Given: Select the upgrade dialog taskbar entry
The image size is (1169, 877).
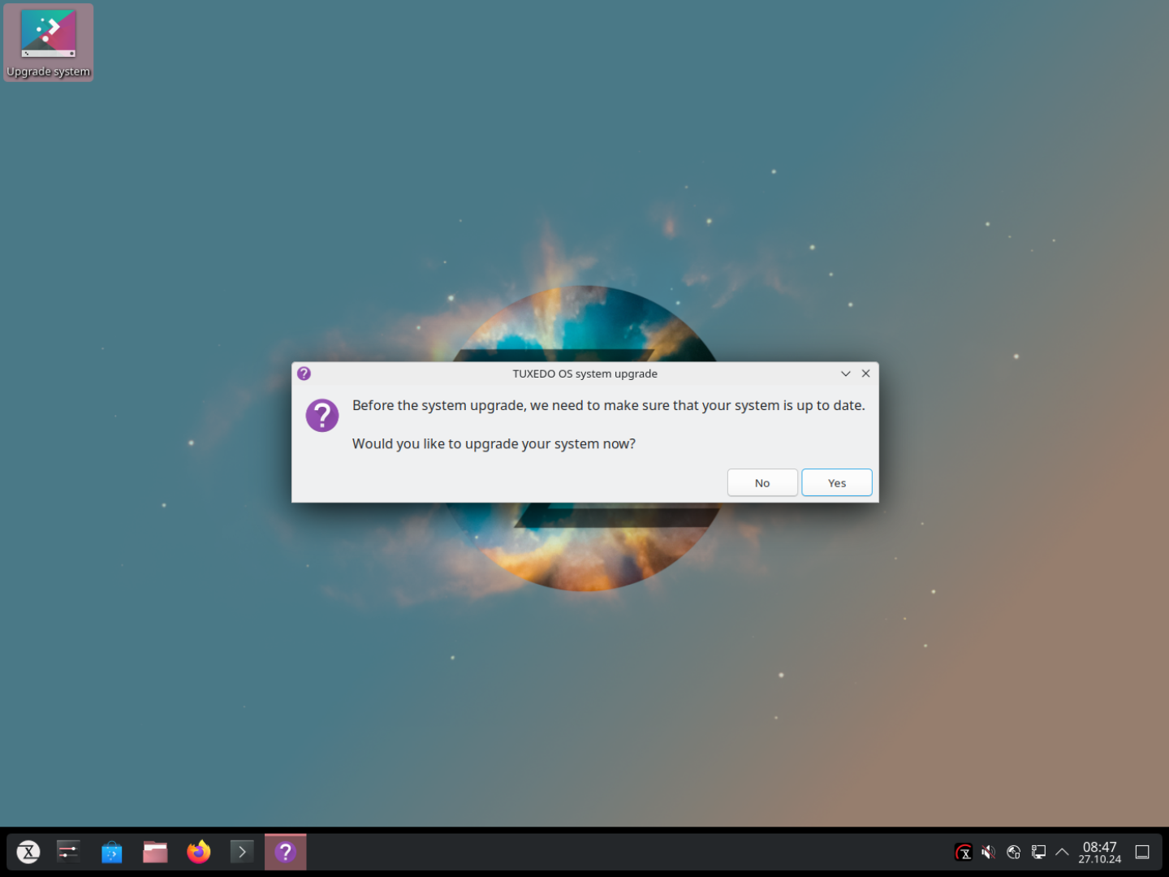Looking at the screenshot, I should (x=286, y=852).
